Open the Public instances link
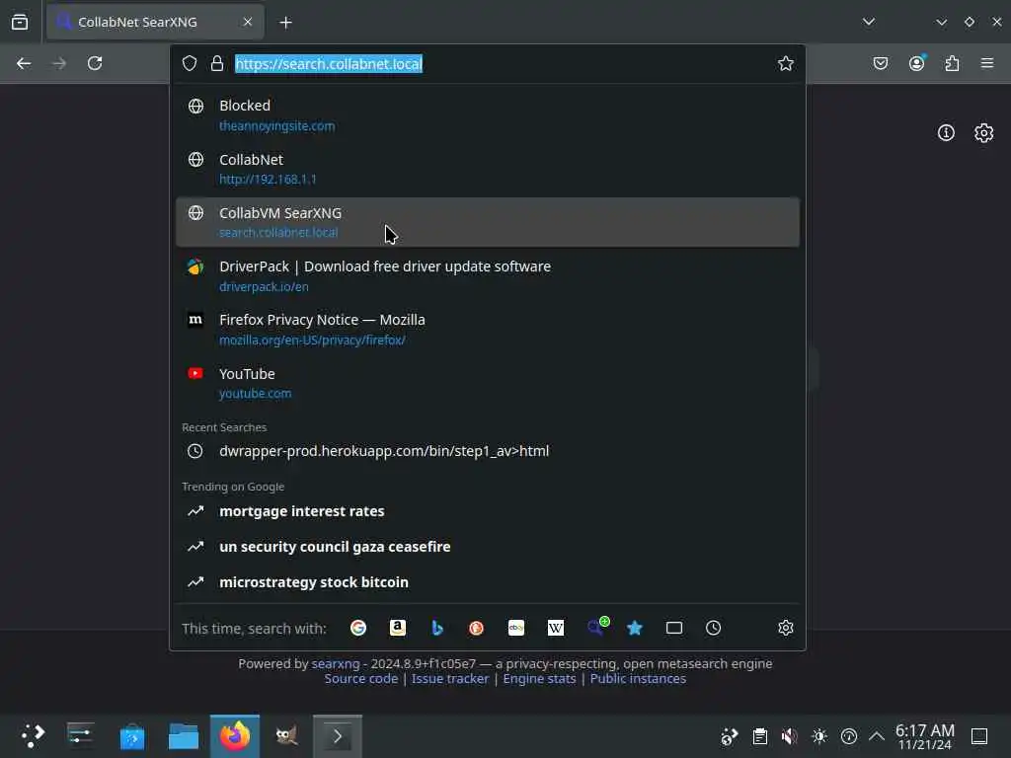1011x758 pixels. tap(638, 679)
